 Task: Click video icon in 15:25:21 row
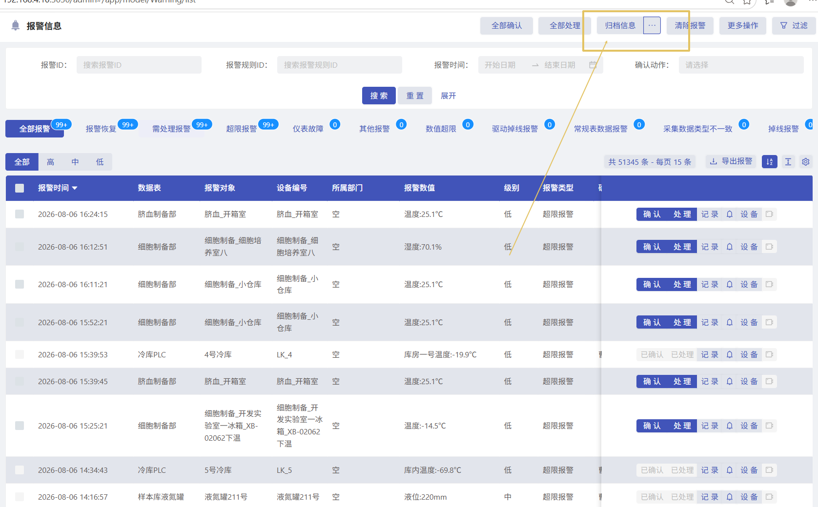[x=770, y=426]
